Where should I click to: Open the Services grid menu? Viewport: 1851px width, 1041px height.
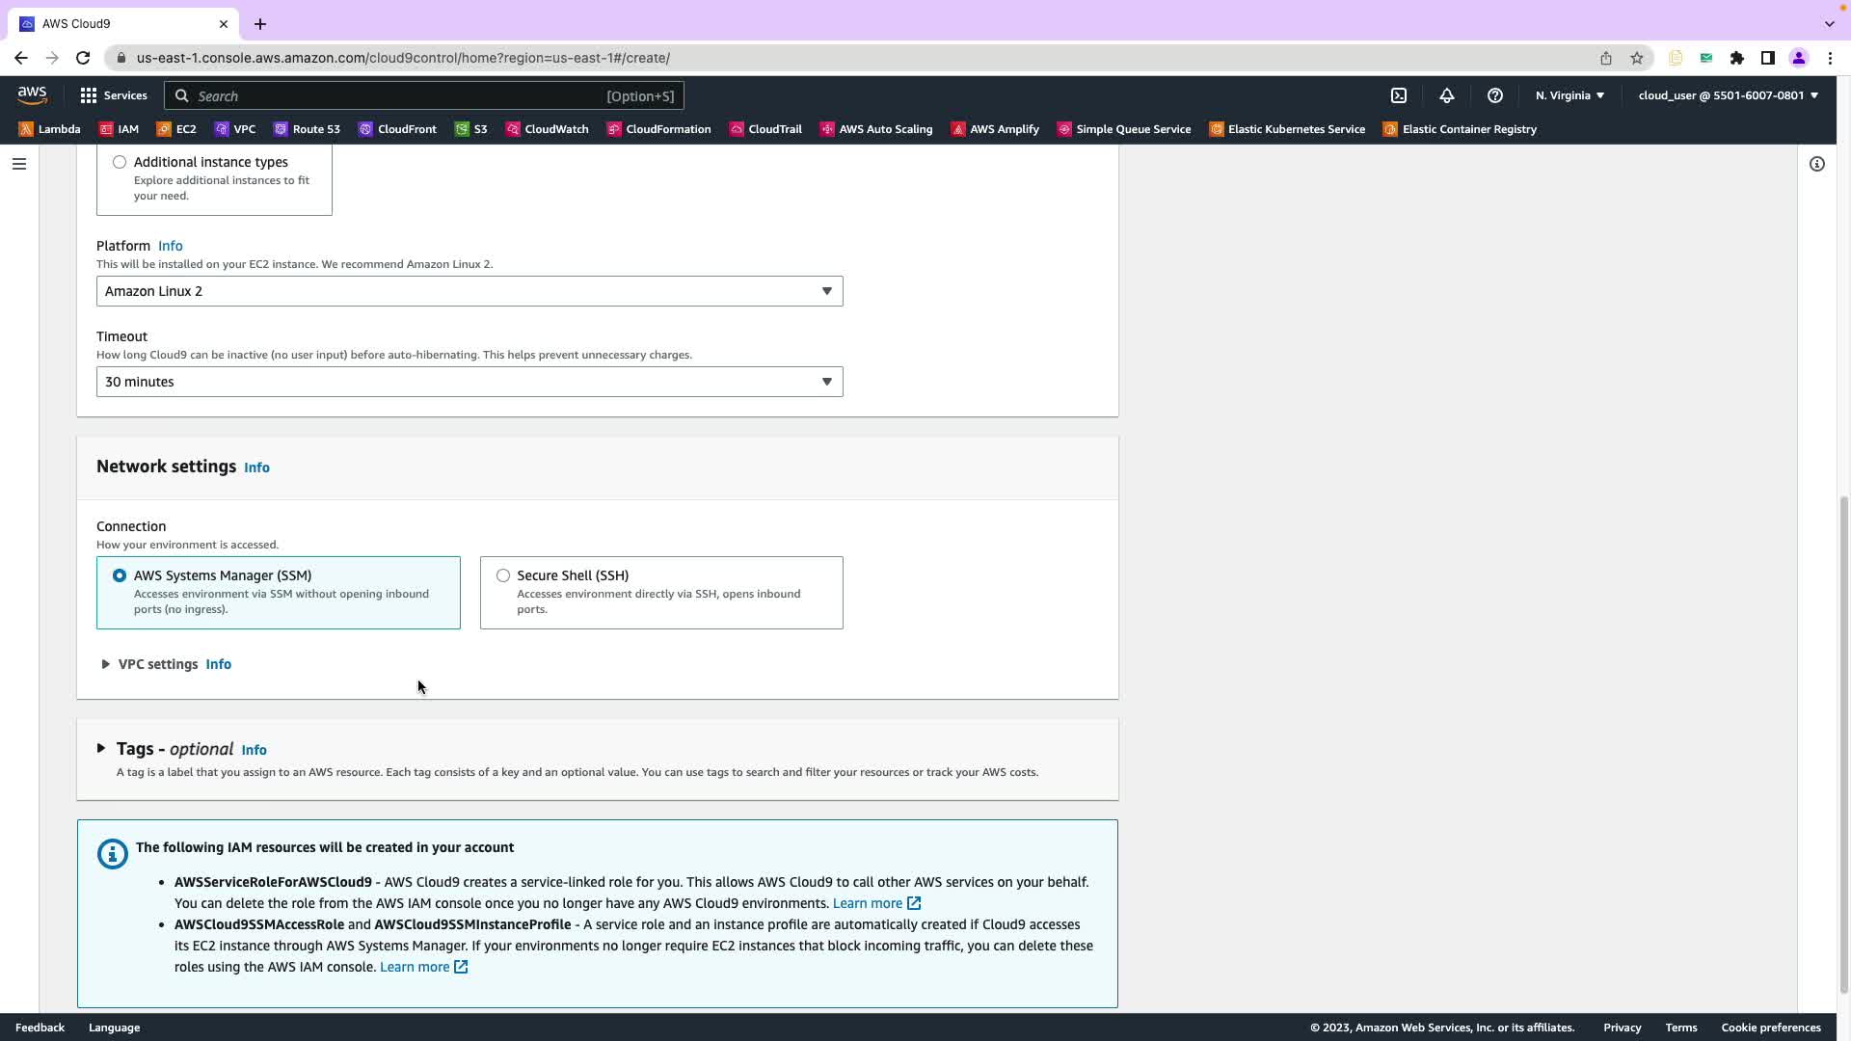tap(114, 95)
